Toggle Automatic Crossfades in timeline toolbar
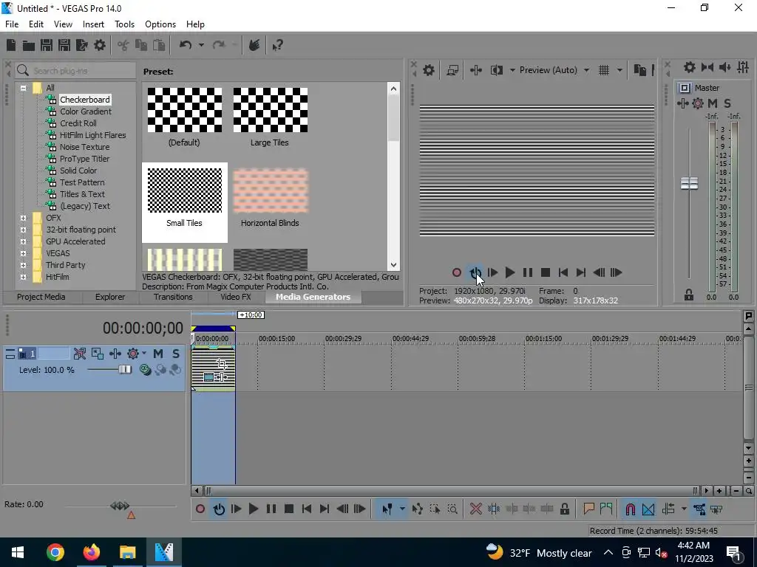The height and width of the screenshot is (567, 757). [648, 509]
